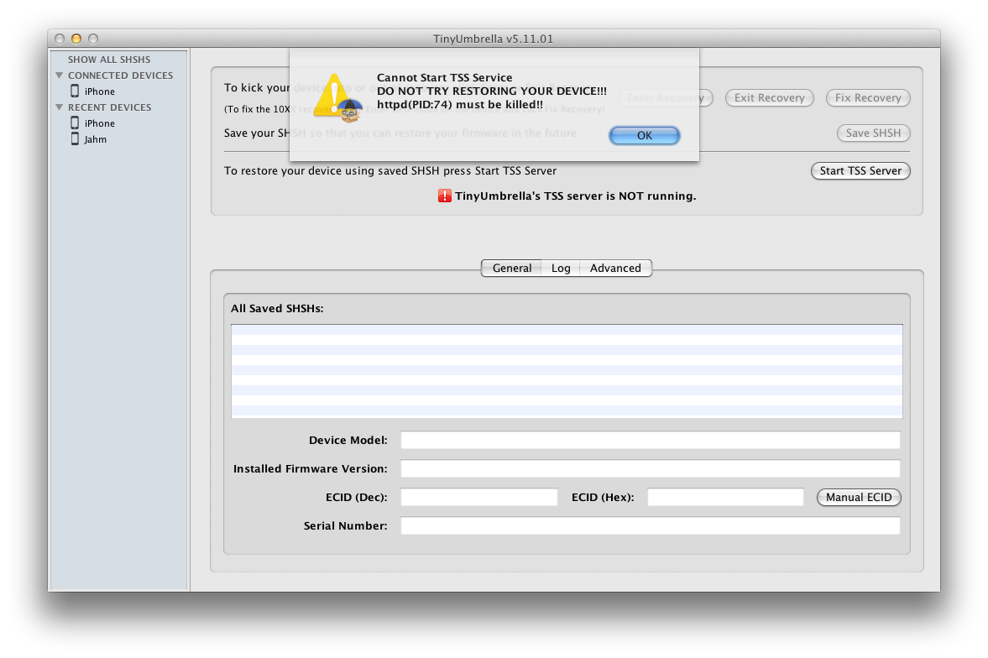Switch to the General tab
Viewport: 988px width, 658px height.
(512, 268)
